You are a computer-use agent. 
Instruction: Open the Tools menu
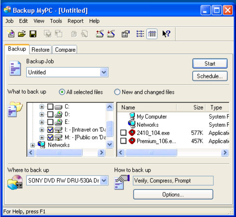click(x=56, y=21)
